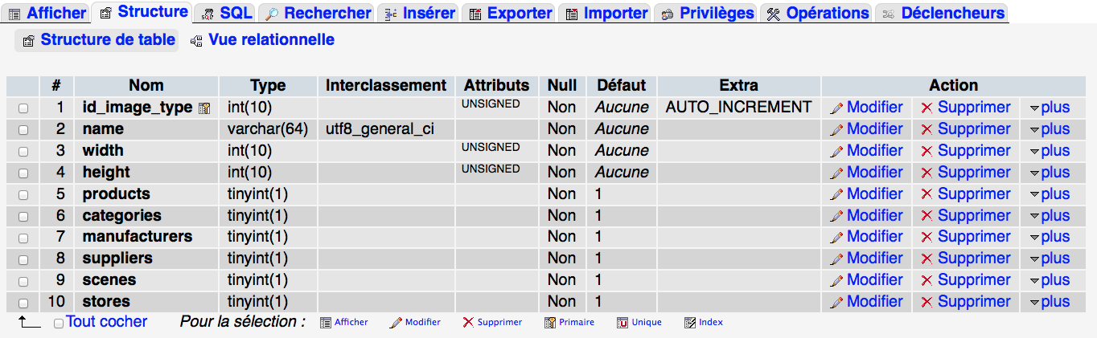Enable the Tout cocher checkbox
This screenshot has width=1097, height=338.
(59, 323)
